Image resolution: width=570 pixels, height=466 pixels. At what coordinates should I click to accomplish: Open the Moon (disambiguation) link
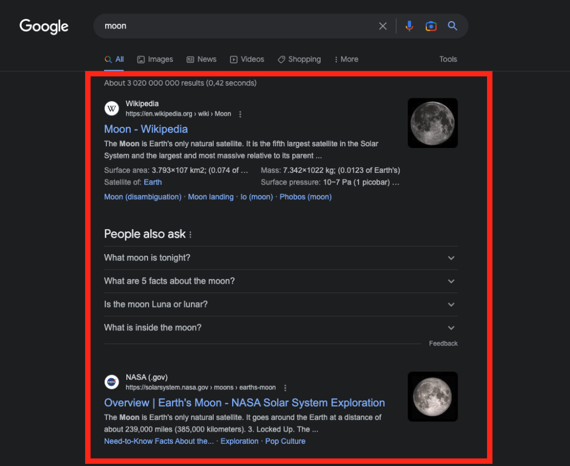[142, 197]
